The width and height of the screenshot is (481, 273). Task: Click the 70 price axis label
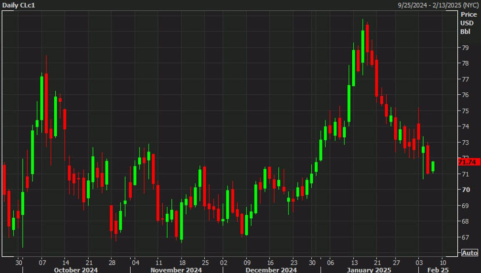coord(466,190)
